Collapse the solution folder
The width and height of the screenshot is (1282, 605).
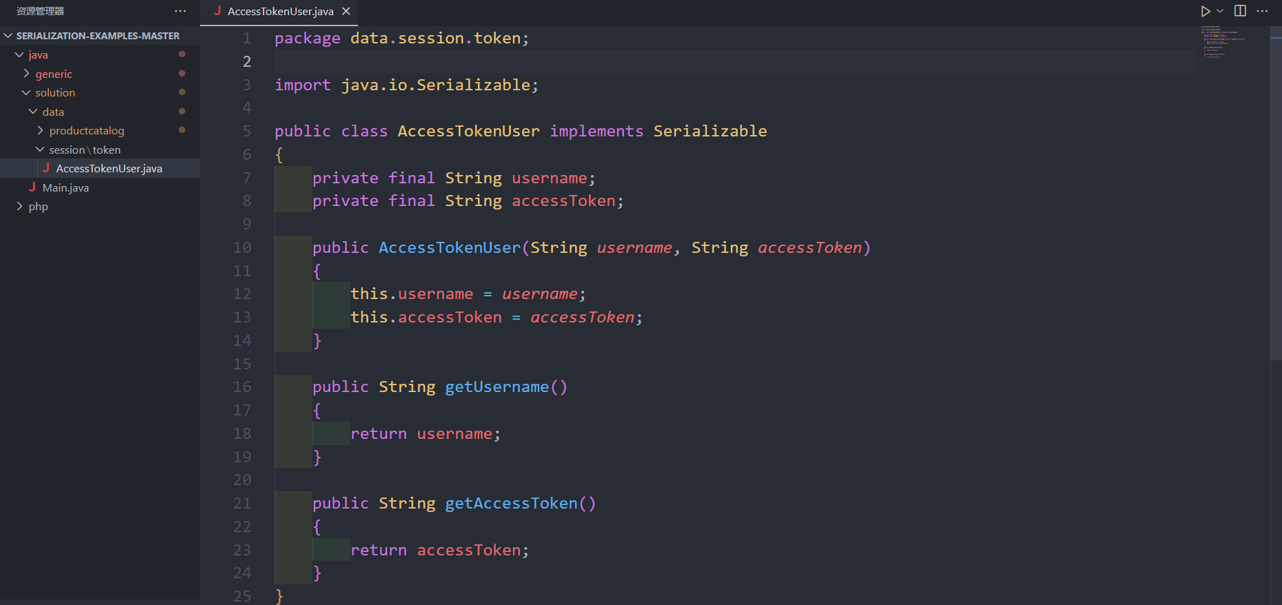[55, 93]
